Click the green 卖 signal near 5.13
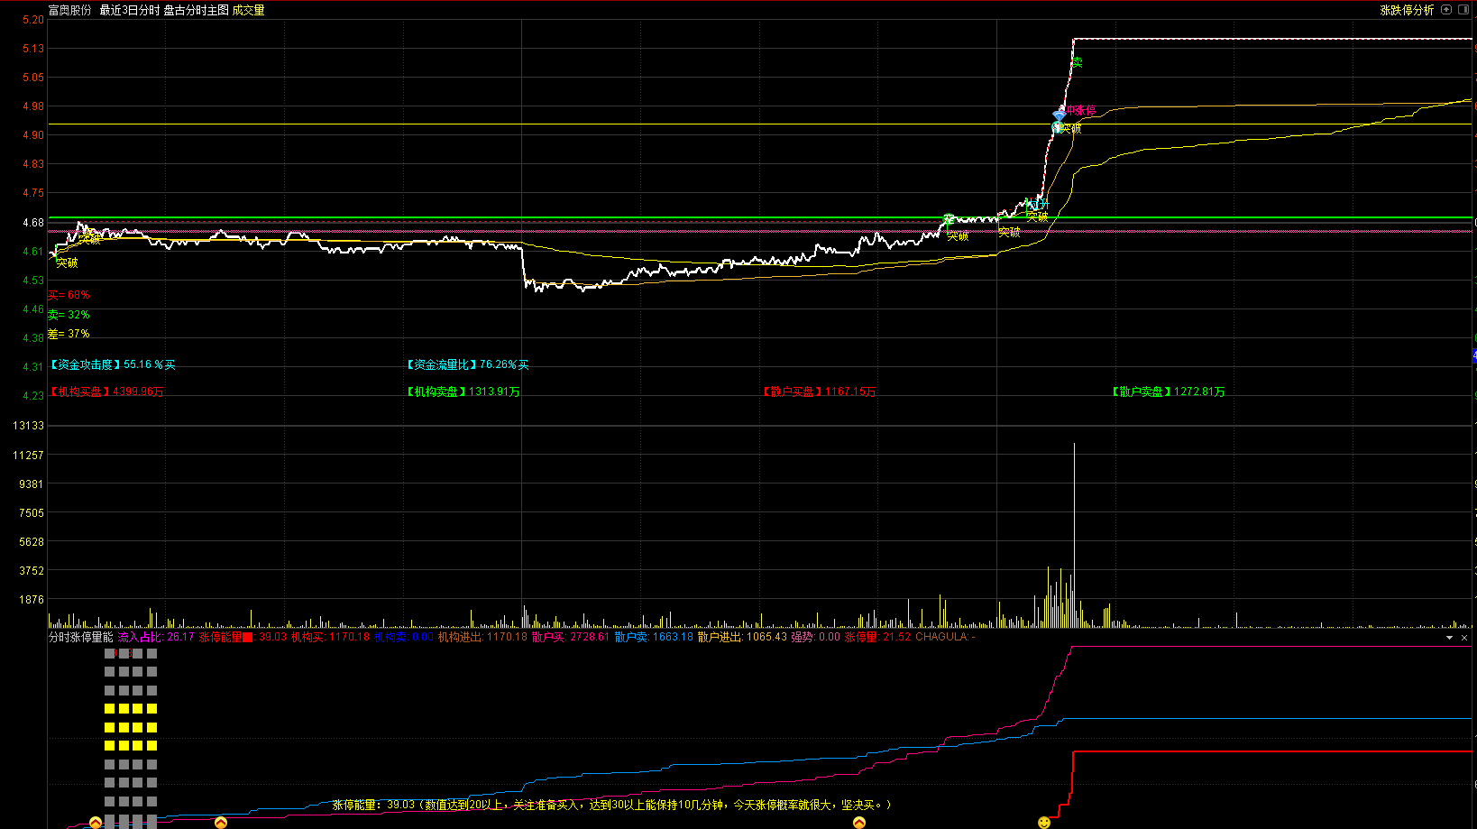The width and height of the screenshot is (1477, 829). (x=1077, y=62)
